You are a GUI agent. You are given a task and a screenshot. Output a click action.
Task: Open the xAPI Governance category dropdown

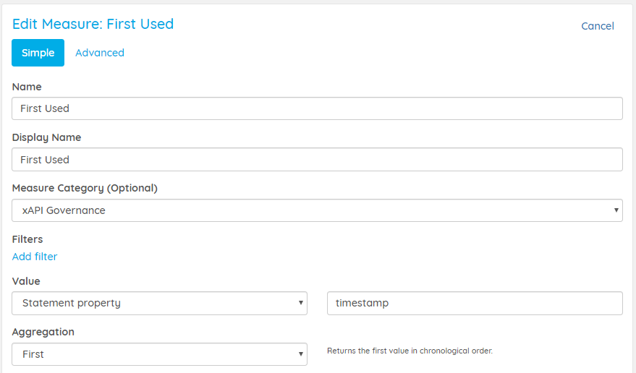pyautogui.click(x=317, y=210)
